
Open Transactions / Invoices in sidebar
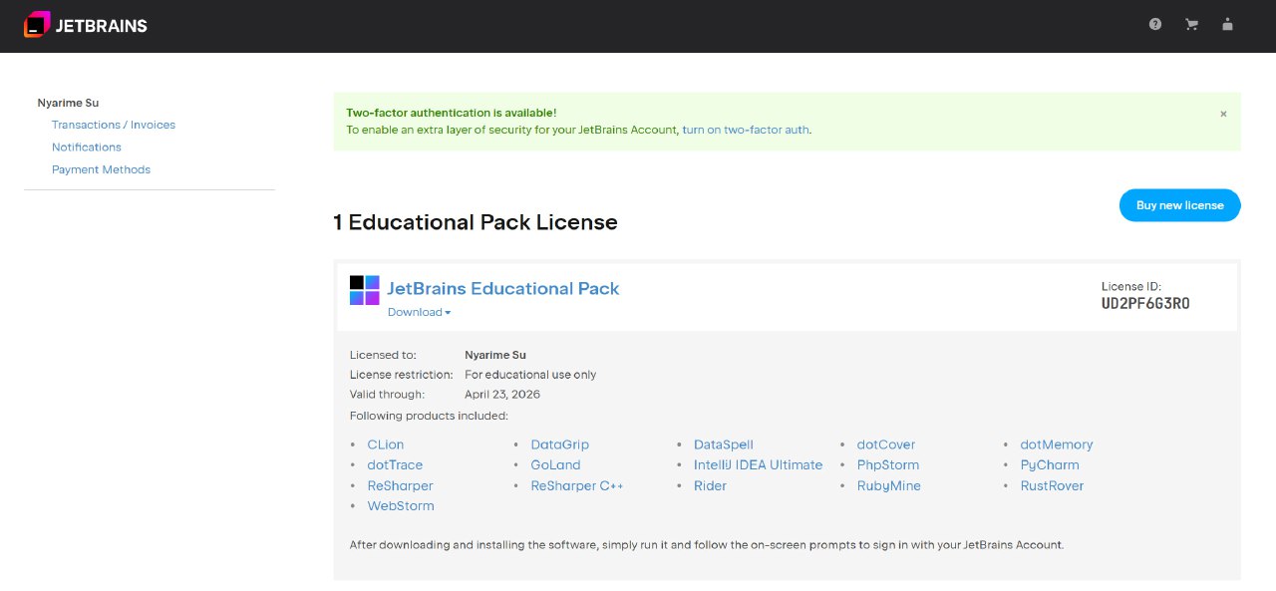tap(114, 125)
